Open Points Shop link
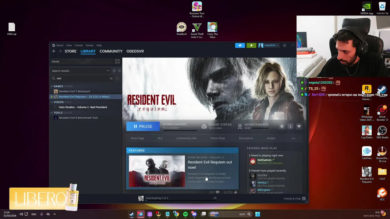Image resolution: width=390 pixels, height=219 pixels. (218, 138)
